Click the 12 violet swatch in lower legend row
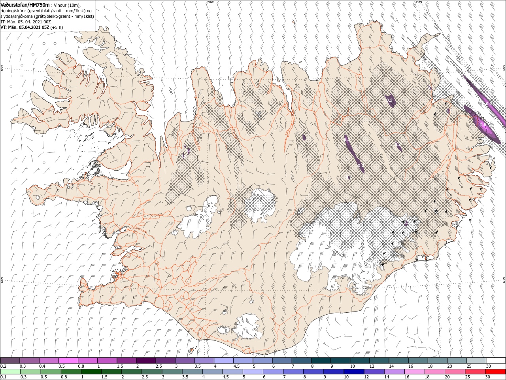This screenshot has width=506, height=380. point(374,372)
